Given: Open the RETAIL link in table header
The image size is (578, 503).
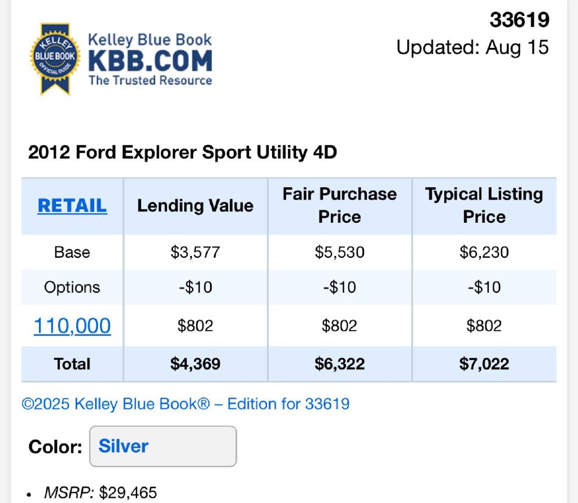Looking at the screenshot, I should [x=72, y=206].
